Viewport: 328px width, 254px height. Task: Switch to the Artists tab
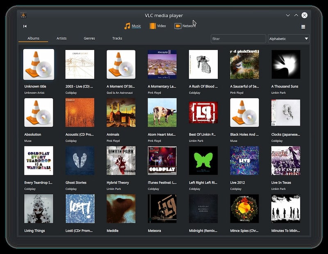point(61,38)
